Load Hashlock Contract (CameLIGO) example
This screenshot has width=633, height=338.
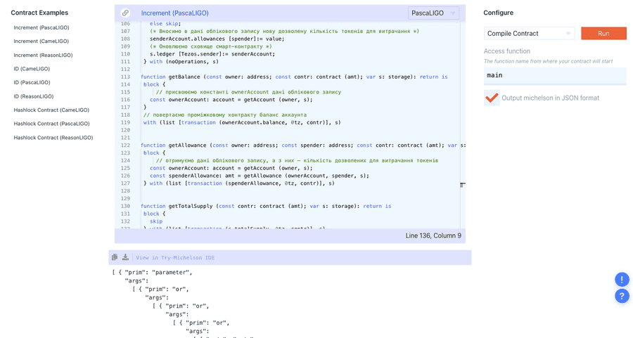[x=51, y=110]
